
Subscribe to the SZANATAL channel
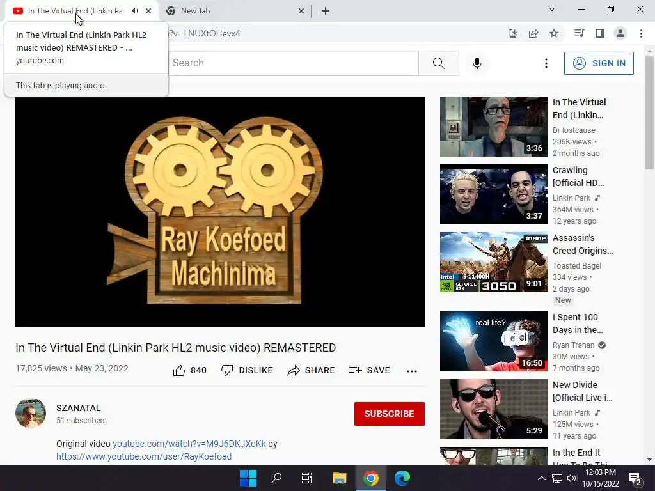click(390, 414)
